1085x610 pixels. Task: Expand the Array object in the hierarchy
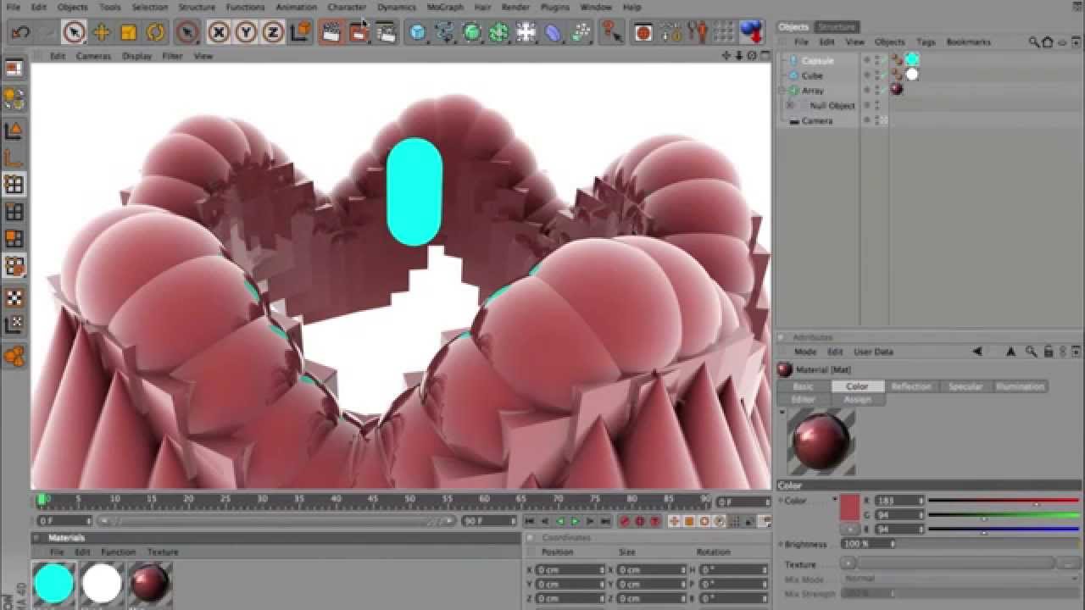[x=783, y=91]
